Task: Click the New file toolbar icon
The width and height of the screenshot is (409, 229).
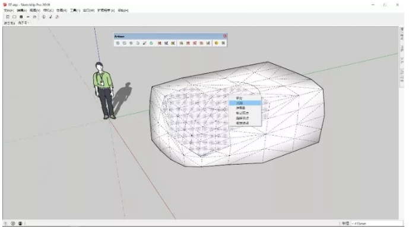Action: [x=8, y=17]
